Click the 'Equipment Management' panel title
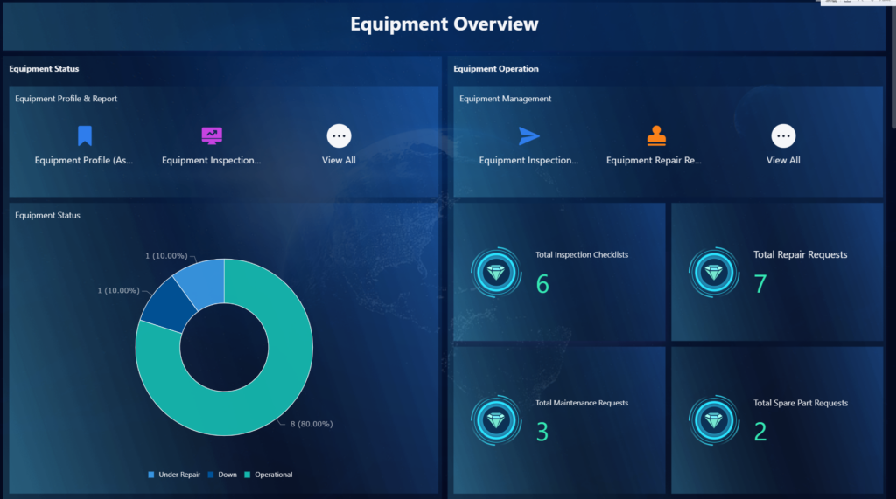Screen dimensions: 896x499 (x=505, y=99)
